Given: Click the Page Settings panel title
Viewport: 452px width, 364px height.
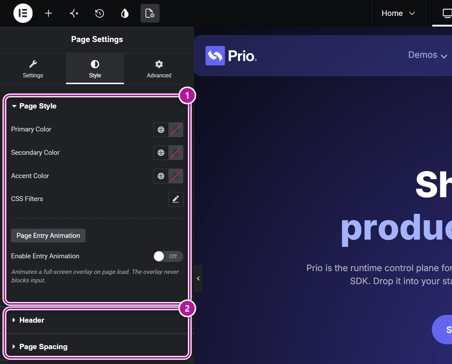Looking at the screenshot, I should pyautogui.click(x=97, y=39).
